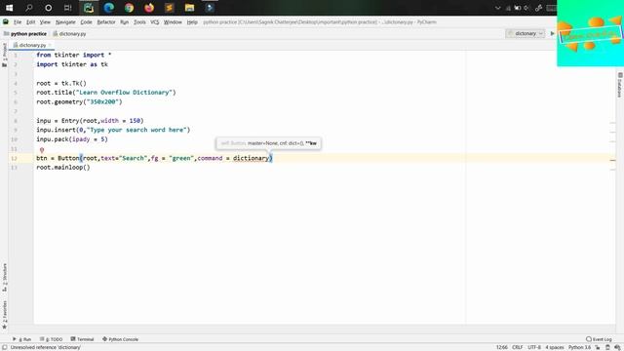Close the dictonary.py editor tab
The height and width of the screenshot is (351, 624).
50,45
